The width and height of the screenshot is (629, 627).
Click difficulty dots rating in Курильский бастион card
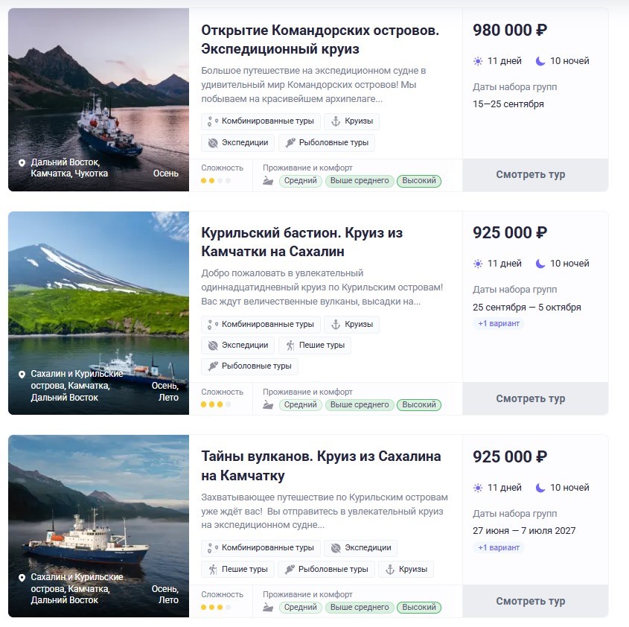click(x=216, y=404)
